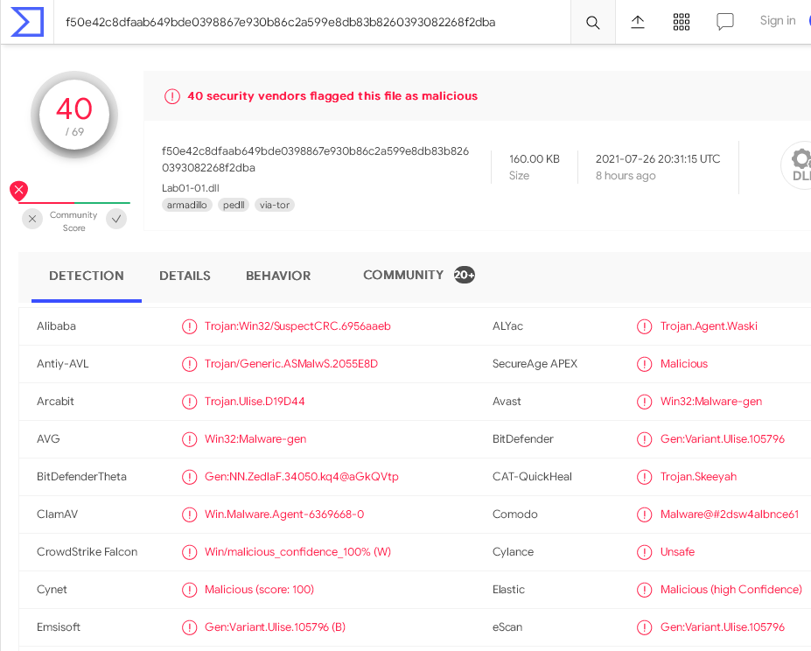Select Trojan/Generic.ASMalwS.2055E8D result

pos(291,364)
